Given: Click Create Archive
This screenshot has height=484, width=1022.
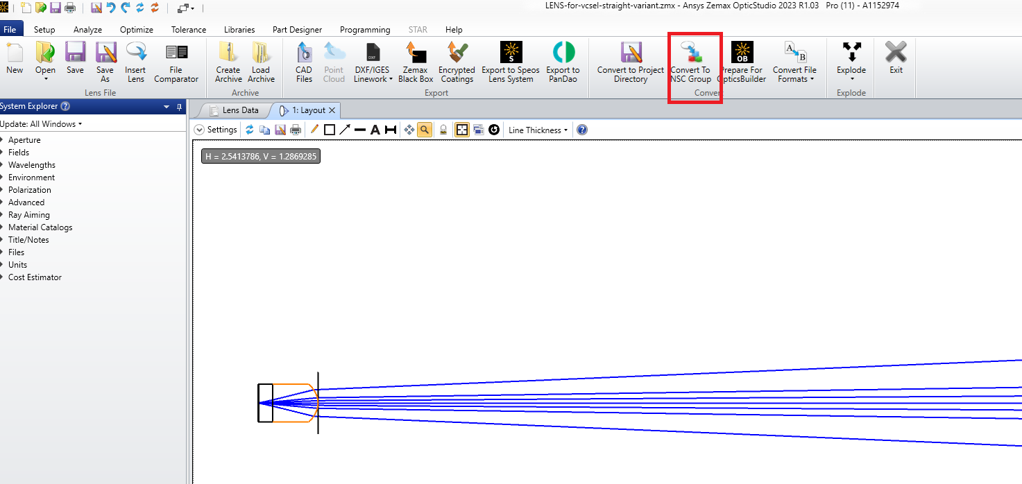Looking at the screenshot, I should [228, 62].
